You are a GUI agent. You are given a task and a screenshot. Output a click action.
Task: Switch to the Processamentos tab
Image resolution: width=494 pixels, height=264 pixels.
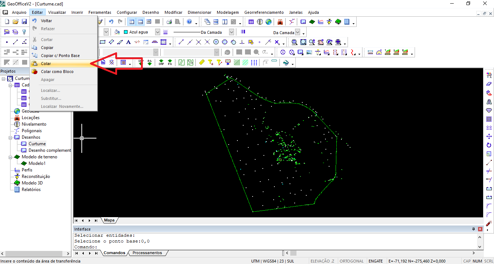[x=147, y=253]
